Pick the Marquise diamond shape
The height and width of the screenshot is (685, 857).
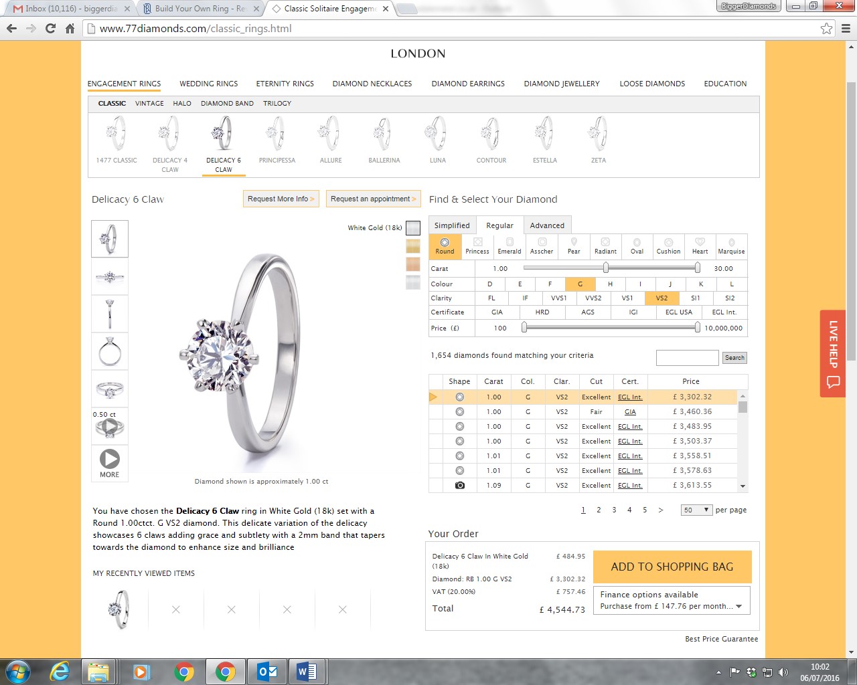[731, 246]
